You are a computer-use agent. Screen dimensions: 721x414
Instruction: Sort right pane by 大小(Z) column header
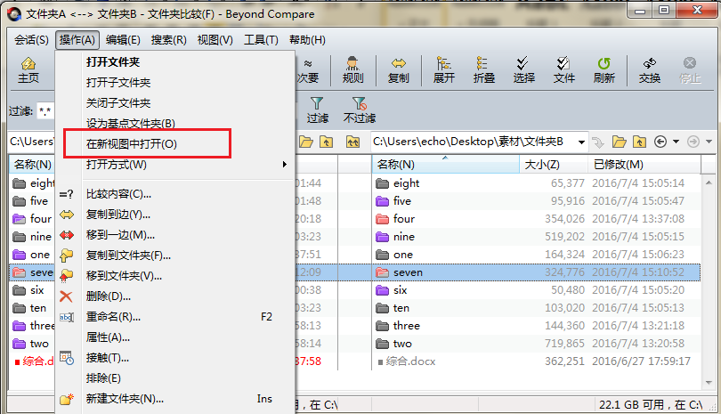coord(554,164)
